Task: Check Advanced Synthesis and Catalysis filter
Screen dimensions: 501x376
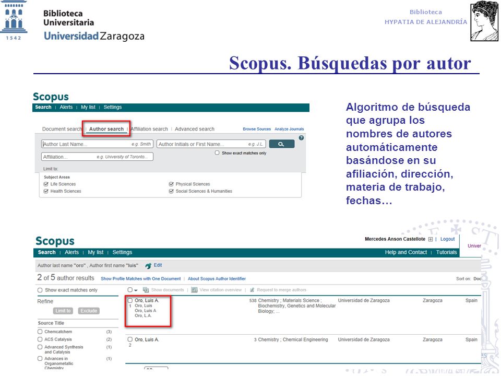Action: [40, 347]
